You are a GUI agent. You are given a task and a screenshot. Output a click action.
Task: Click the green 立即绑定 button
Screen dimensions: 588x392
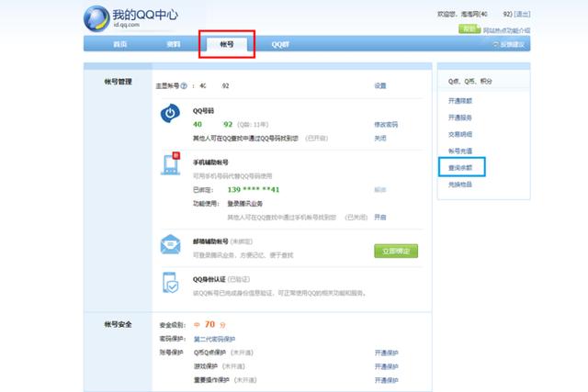point(396,251)
